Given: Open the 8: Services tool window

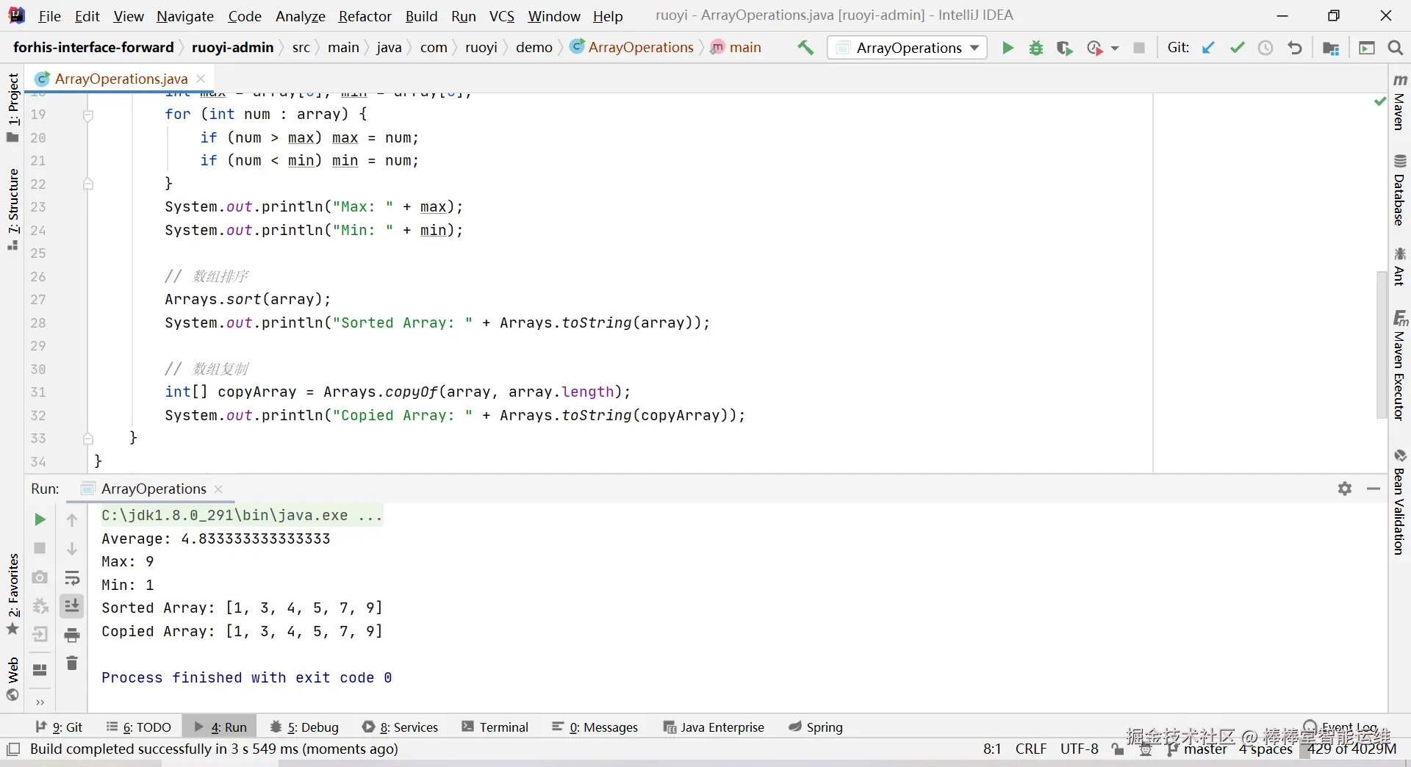Looking at the screenshot, I should point(400,727).
